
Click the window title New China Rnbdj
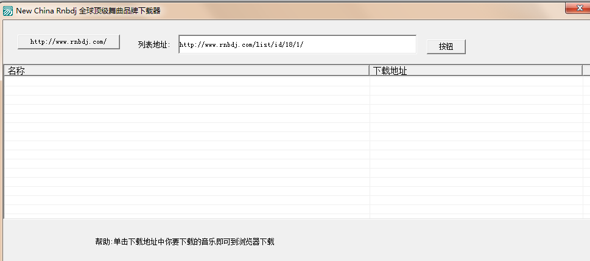[88, 11]
